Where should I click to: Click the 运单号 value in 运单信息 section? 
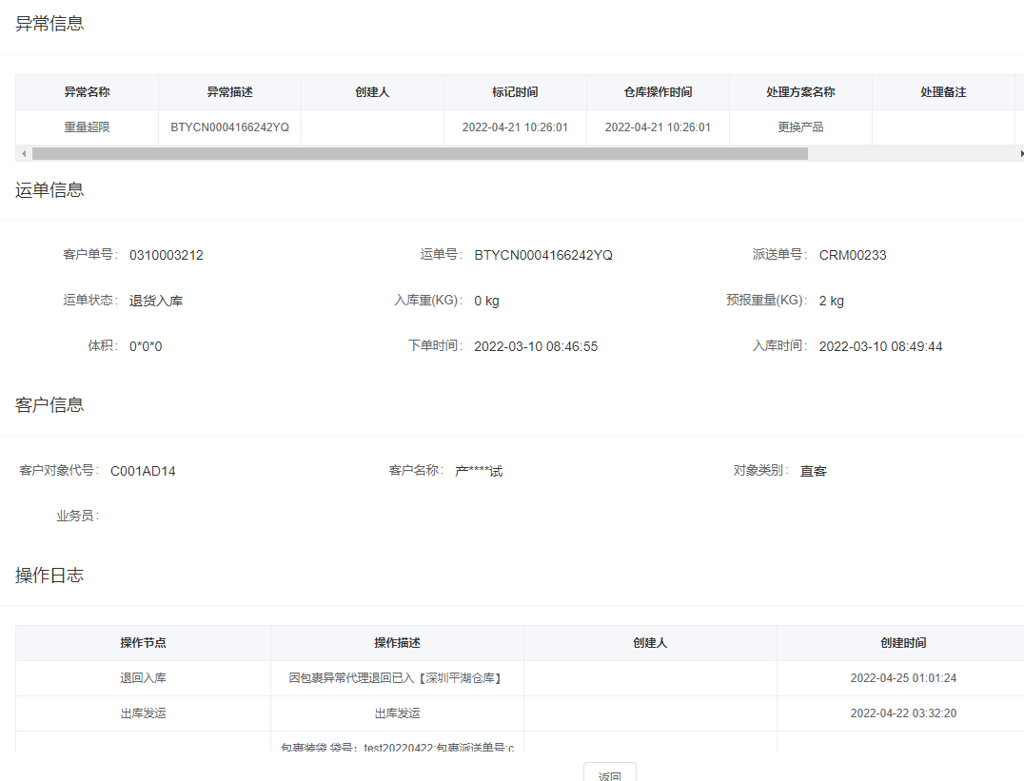(543, 255)
